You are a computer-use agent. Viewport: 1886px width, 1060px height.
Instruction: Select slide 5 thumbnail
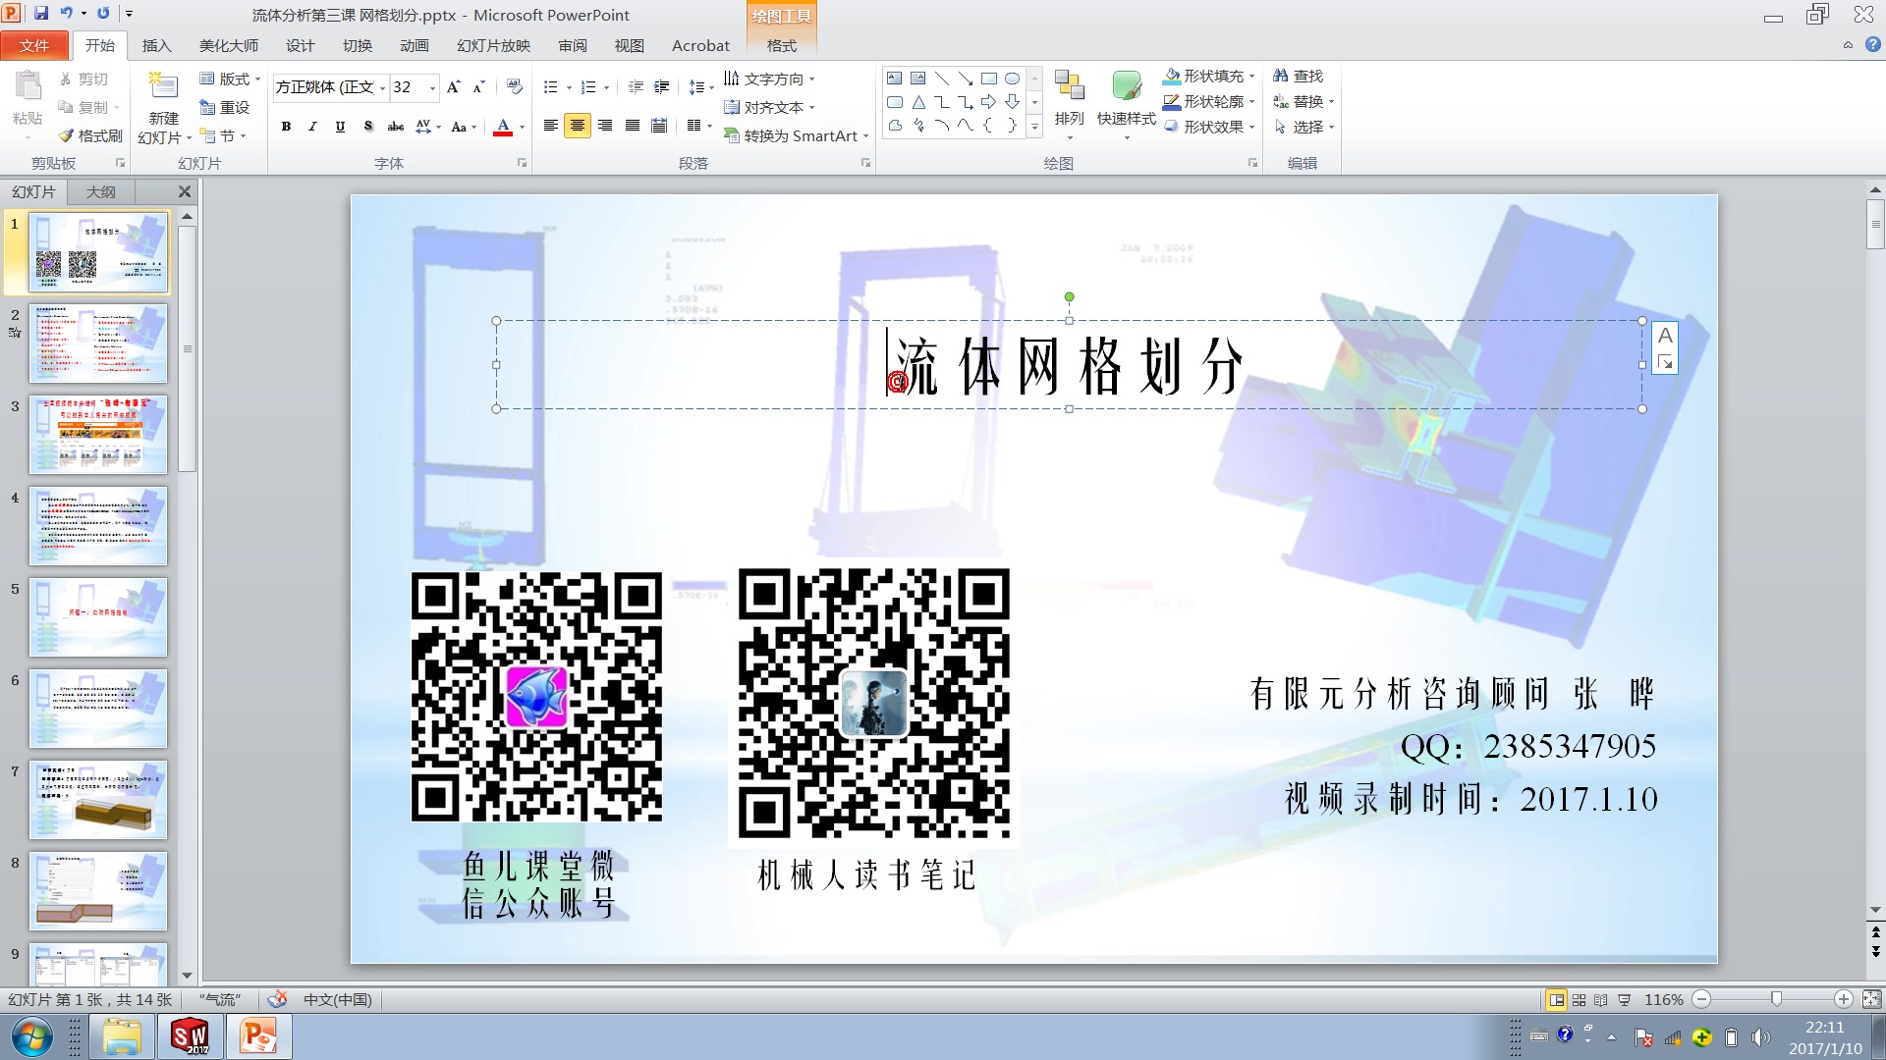point(98,616)
